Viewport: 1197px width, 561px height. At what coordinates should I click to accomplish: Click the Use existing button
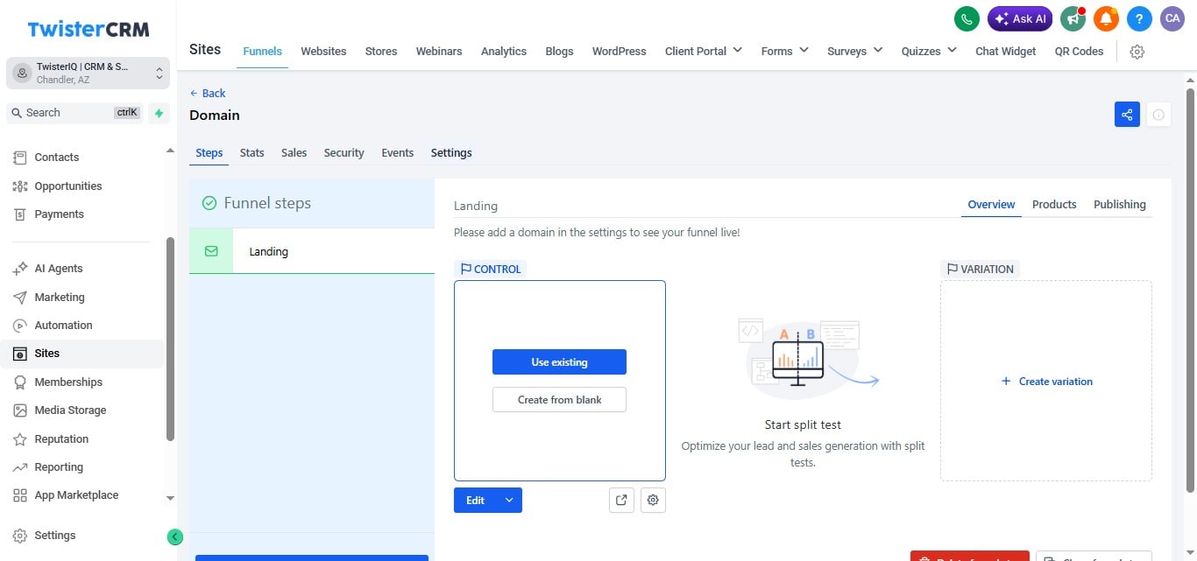pos(559,362)
